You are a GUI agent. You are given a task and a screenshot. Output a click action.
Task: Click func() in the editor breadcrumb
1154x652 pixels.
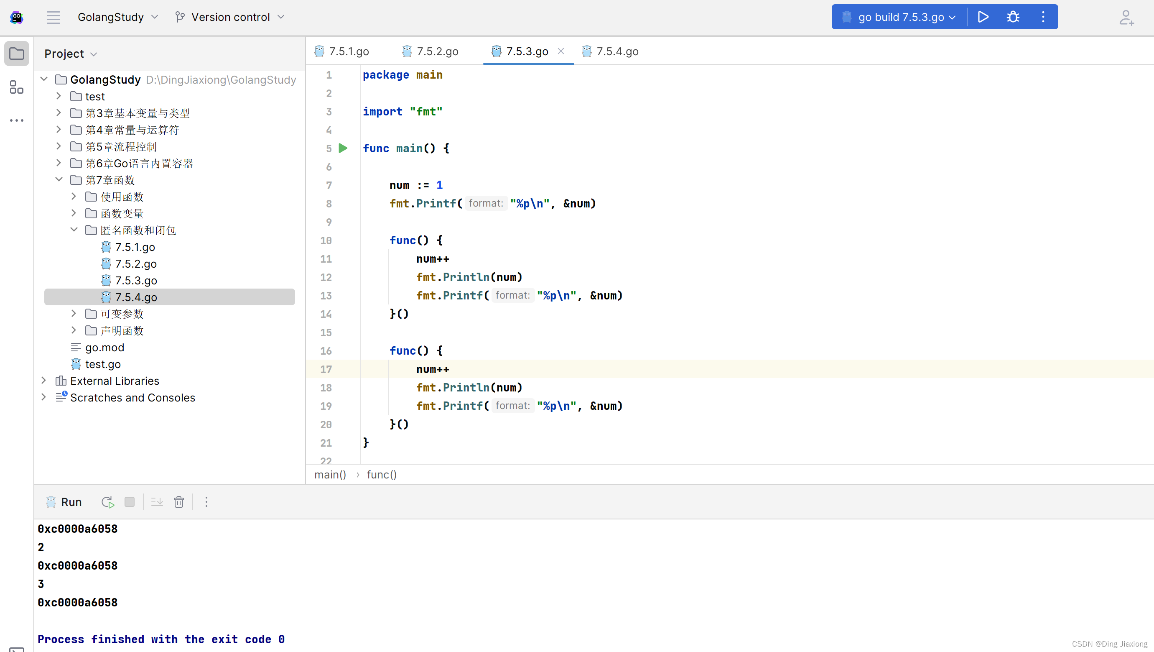pos(382,475)
